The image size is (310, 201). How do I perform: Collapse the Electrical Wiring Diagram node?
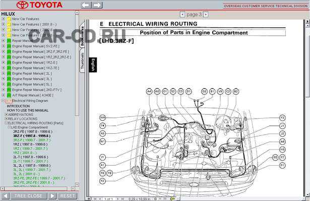coord(3,100)
